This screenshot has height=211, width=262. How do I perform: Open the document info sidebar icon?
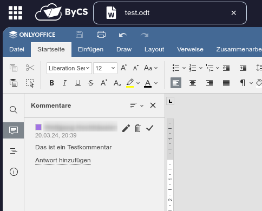tap(14, 172)
